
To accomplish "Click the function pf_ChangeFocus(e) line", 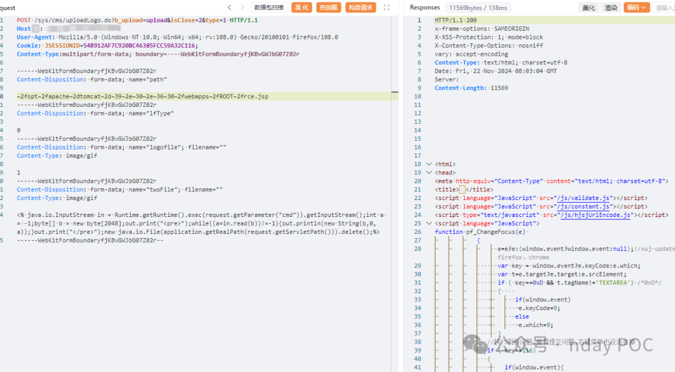I will [x=480, y=232].
